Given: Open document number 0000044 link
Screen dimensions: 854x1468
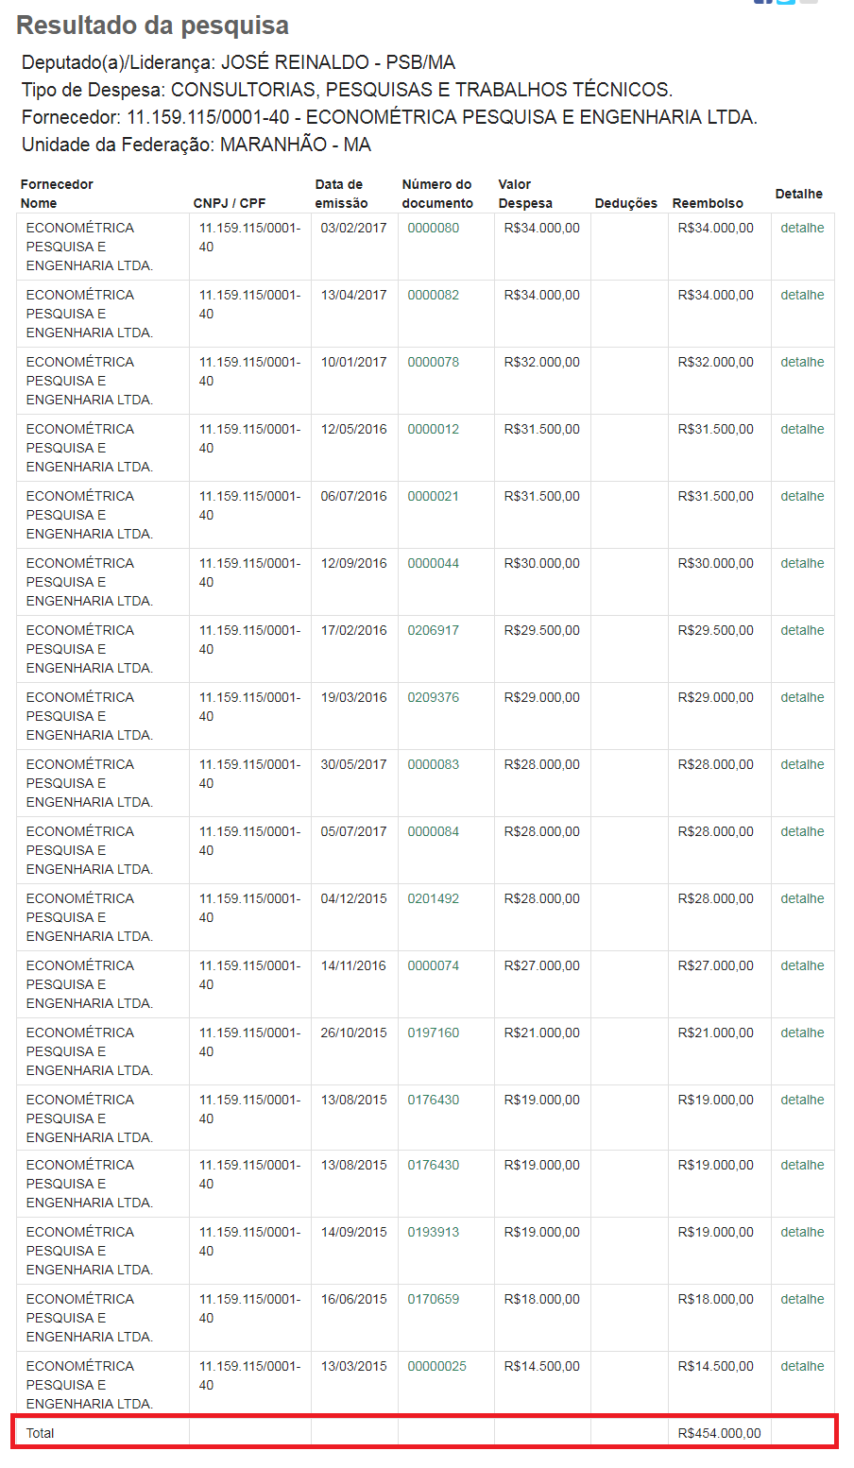Looking at the screenshot, I should [434, 563].
